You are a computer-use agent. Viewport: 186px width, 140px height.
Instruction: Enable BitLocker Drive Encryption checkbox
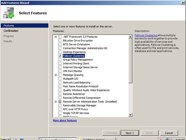(60, 41)
